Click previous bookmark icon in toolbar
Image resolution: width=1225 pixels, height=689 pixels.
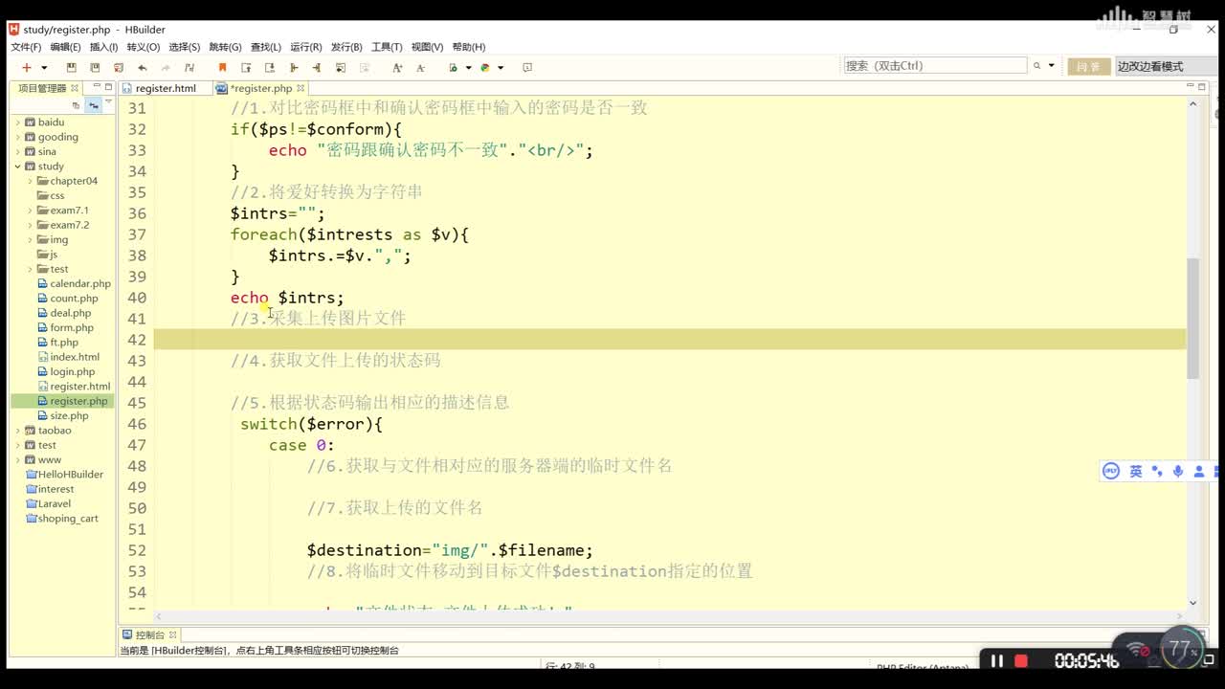click(x=246, y=67)
